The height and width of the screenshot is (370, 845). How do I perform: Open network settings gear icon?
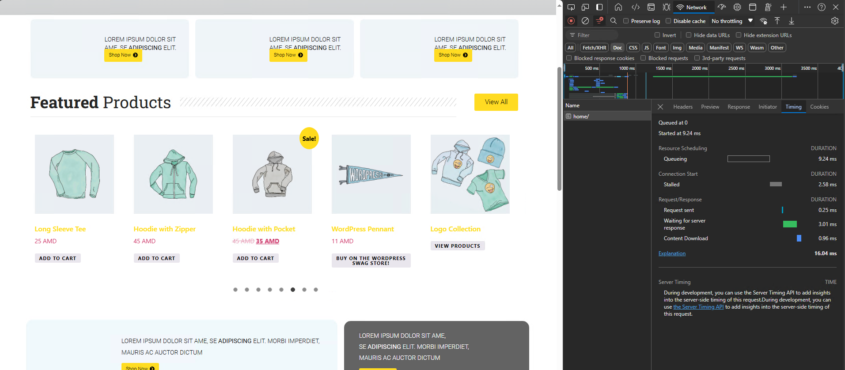point(834,21)
